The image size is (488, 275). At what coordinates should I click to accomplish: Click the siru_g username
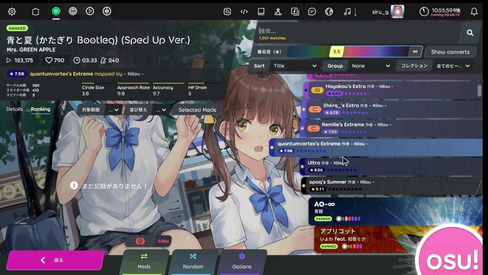click(x=380, y=12)
